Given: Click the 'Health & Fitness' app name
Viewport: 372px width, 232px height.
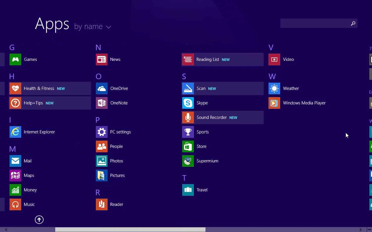Looking at the screenshot, I should point(39,88).
